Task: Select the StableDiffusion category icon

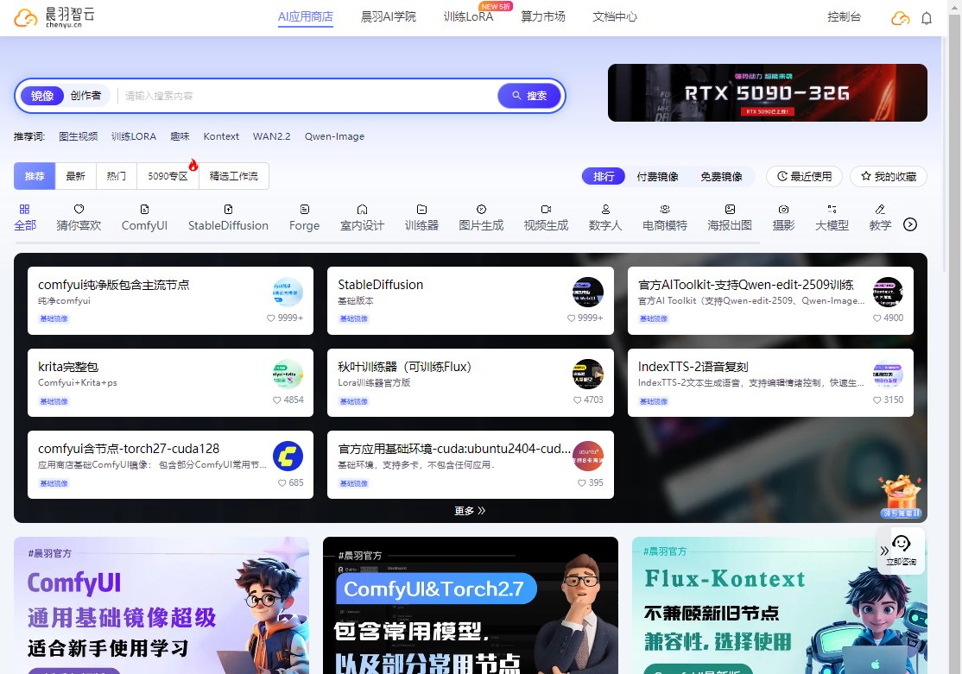Action: click(228, 209)
